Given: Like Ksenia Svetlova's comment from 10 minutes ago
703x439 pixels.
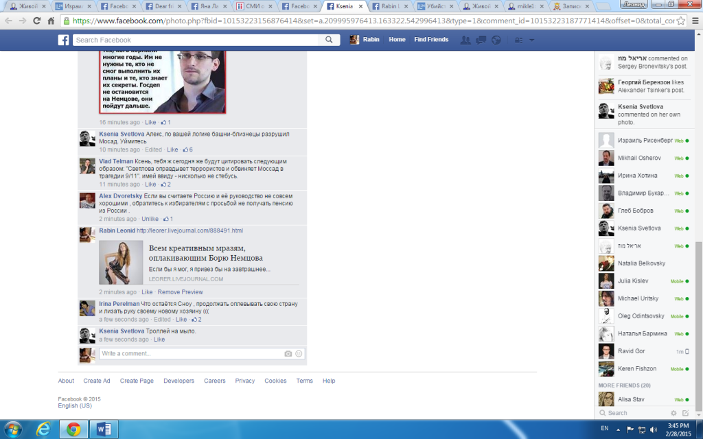Looking at the screenshot, I should coord(172,150).
